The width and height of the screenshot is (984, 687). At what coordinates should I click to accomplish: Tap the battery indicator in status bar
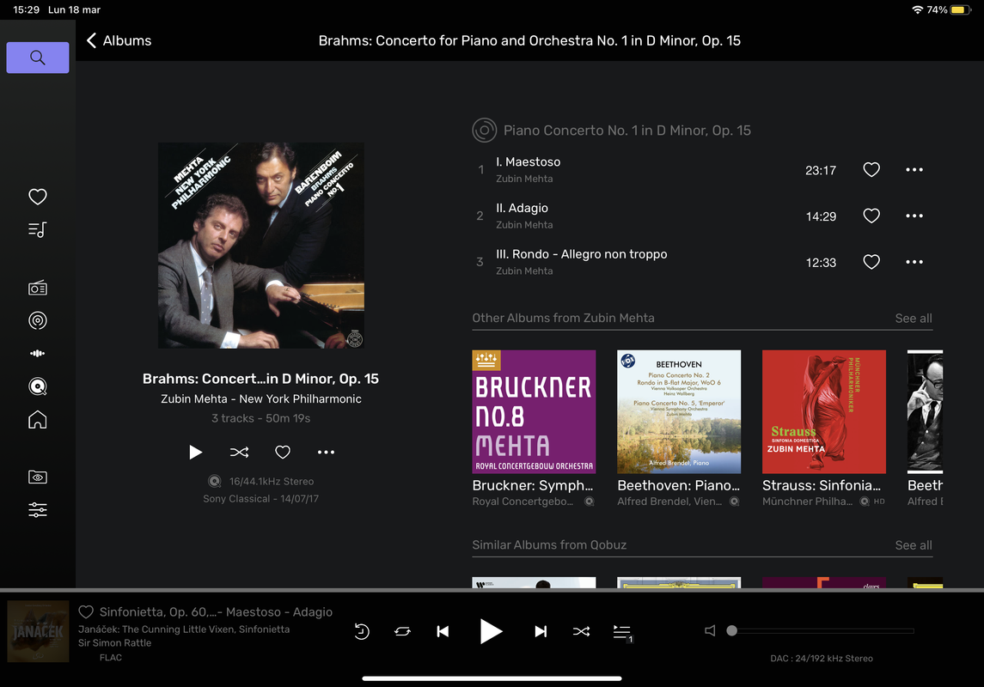(x=960, y=10)
